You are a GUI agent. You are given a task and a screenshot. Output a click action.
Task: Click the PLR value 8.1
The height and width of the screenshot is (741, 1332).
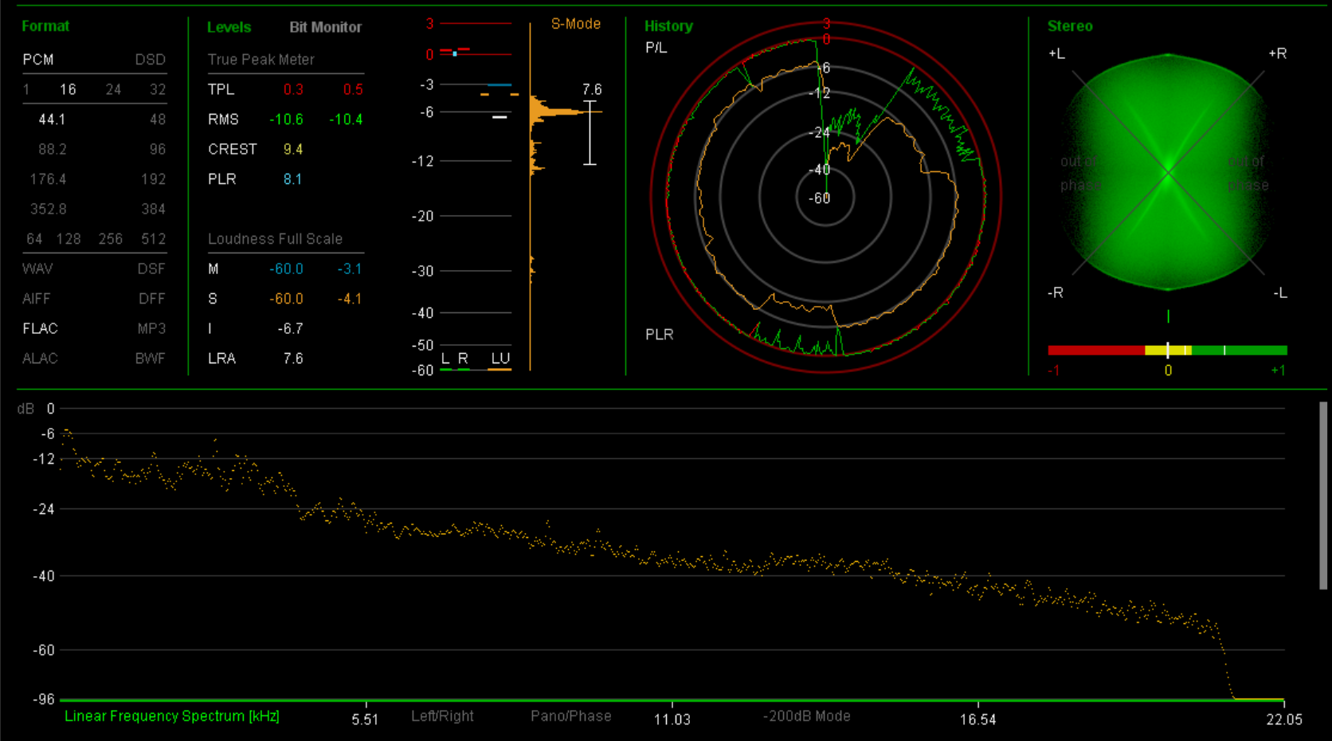[293, 179]
